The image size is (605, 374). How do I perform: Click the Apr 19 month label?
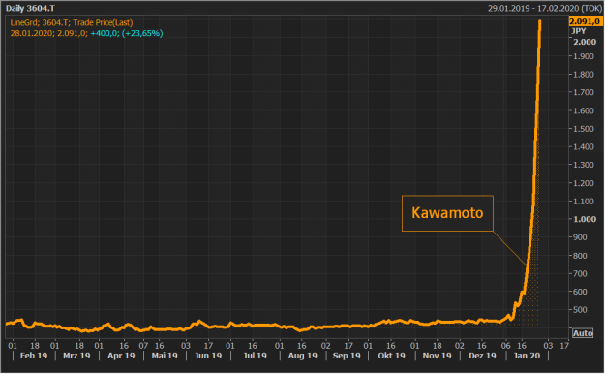[x=121, y=356]
